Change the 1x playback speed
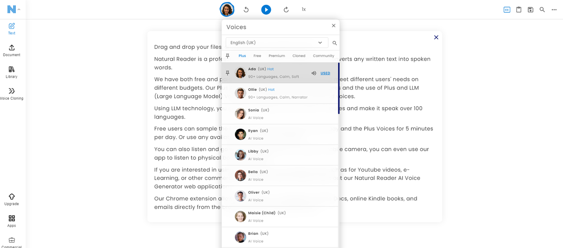The width and height of the screenshot is (563, 248). point(303,10)
